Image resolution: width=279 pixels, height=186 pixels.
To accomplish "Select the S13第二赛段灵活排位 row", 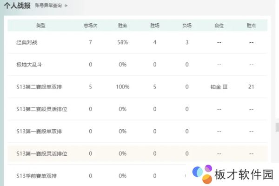I will [42, 109].
